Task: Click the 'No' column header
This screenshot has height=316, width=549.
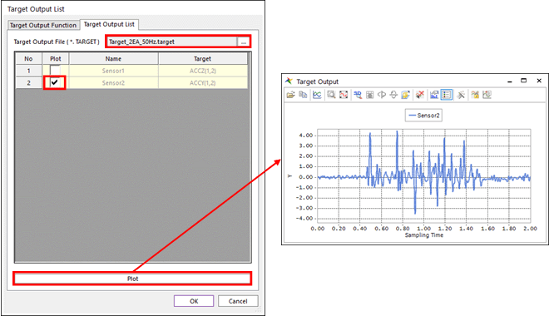Action: 29,59
